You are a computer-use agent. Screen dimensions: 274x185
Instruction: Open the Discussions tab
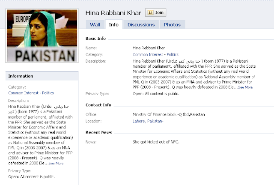(x=141, y=24)
